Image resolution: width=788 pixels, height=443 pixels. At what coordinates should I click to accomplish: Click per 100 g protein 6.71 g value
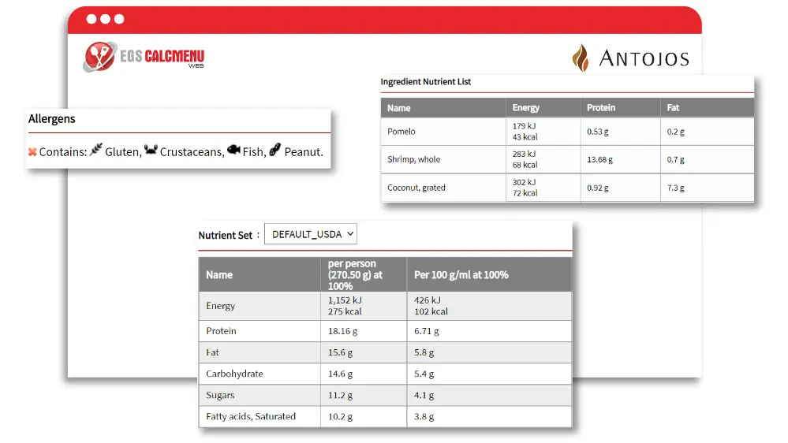(x=426, y=332)
